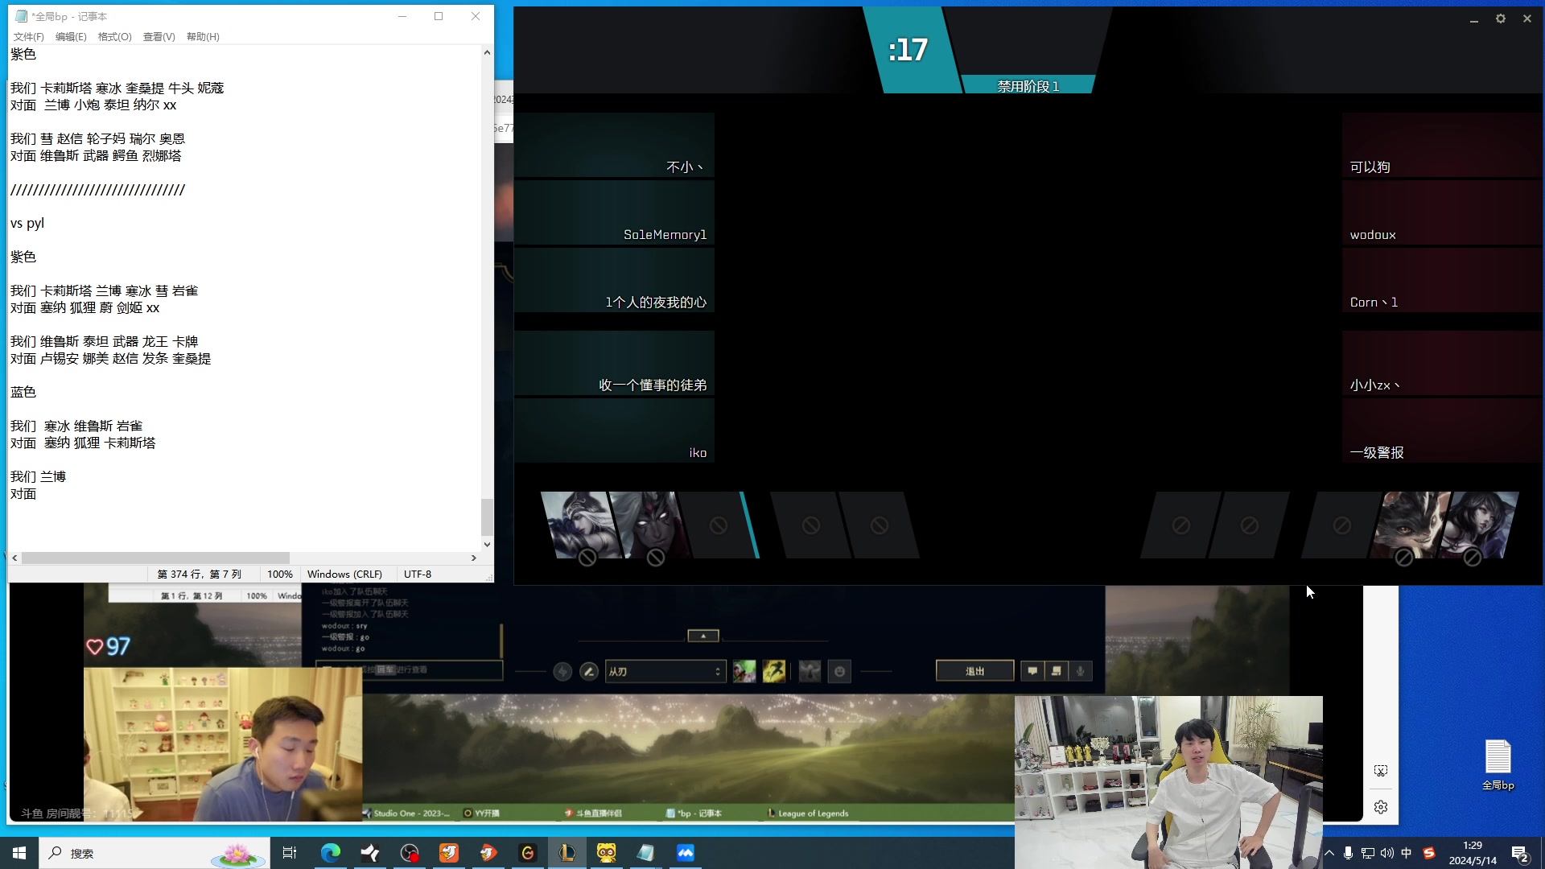Select enemy slot 一级警报
The image size is (1545, 869).
(1442, 430)
